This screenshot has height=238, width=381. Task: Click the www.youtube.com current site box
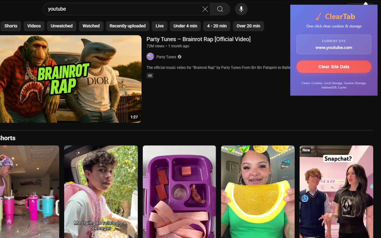tap(334, 44)
